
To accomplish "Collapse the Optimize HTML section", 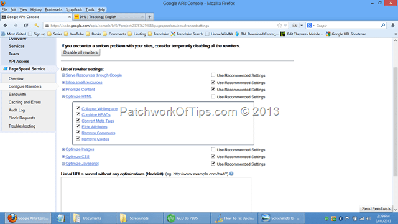I will [63, 96].
